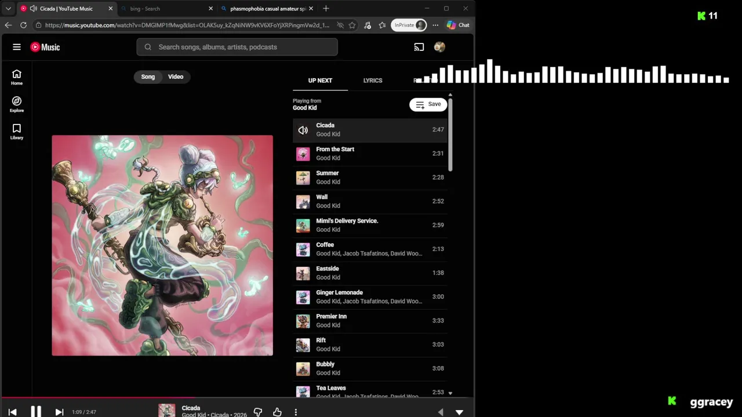This screenshot has height=417, width=742.
Task: Play Coffee from the queue
Action: 370,249
